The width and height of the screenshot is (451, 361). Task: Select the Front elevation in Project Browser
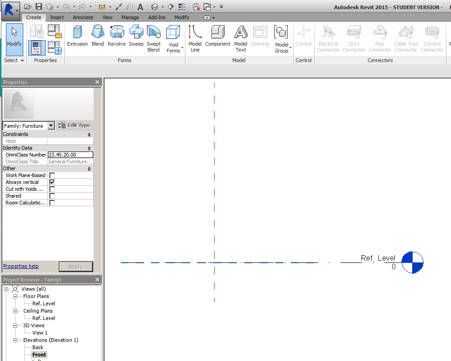(39, 354)
